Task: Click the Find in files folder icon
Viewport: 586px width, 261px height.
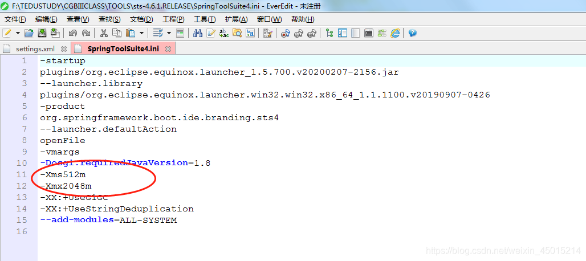Action: (237, 33)
